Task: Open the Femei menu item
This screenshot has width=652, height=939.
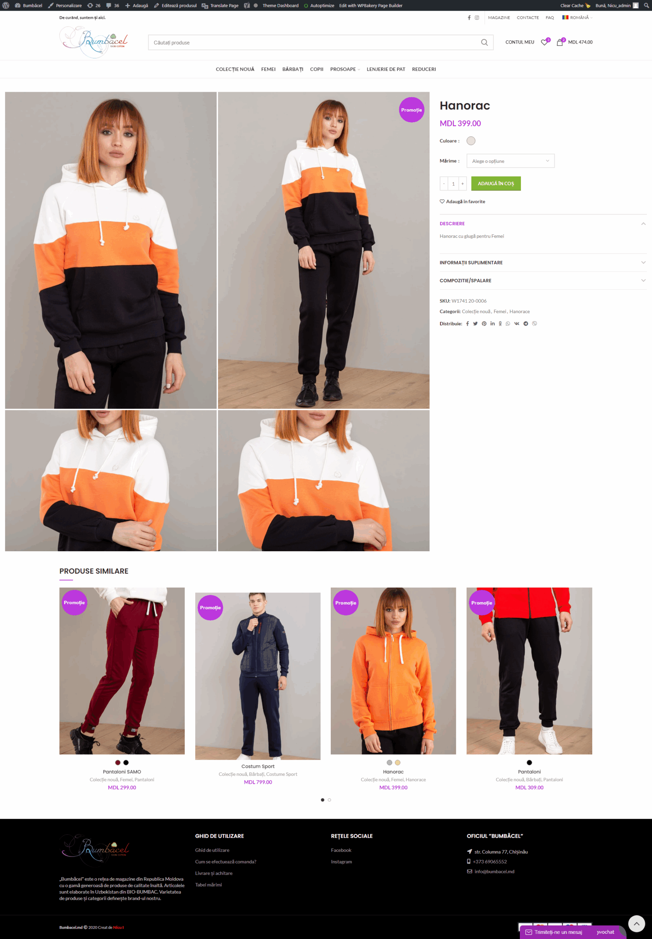Action: (268, 69)
